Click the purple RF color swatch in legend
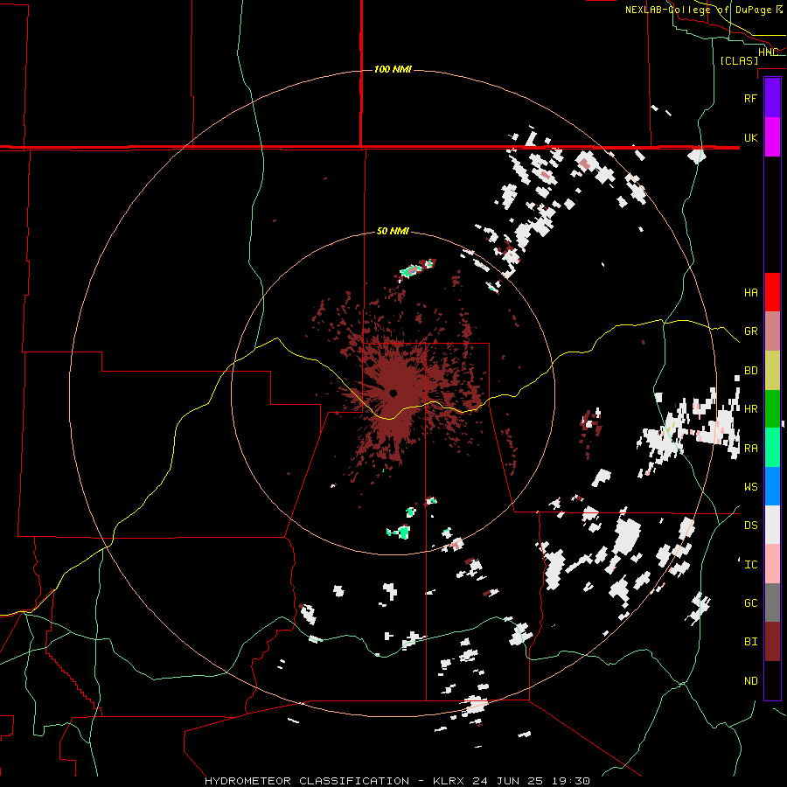This screenshot has width=787, height=787. [772, 98]
